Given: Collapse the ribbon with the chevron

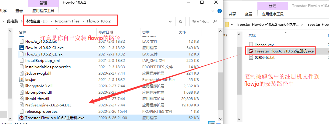Looking at the screenshot, I should coord(214,11).
